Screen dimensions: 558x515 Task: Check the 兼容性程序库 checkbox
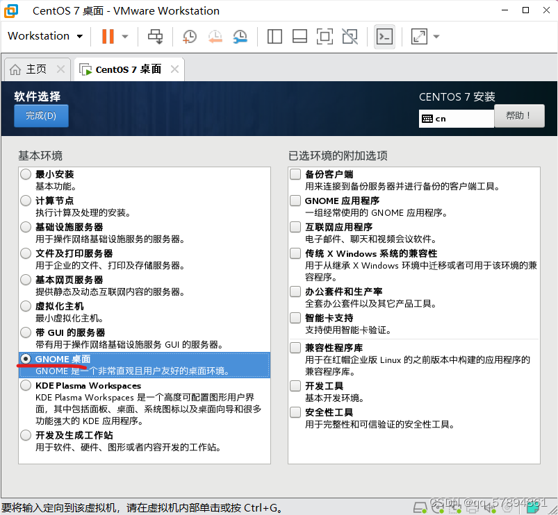tap(295, 348)
